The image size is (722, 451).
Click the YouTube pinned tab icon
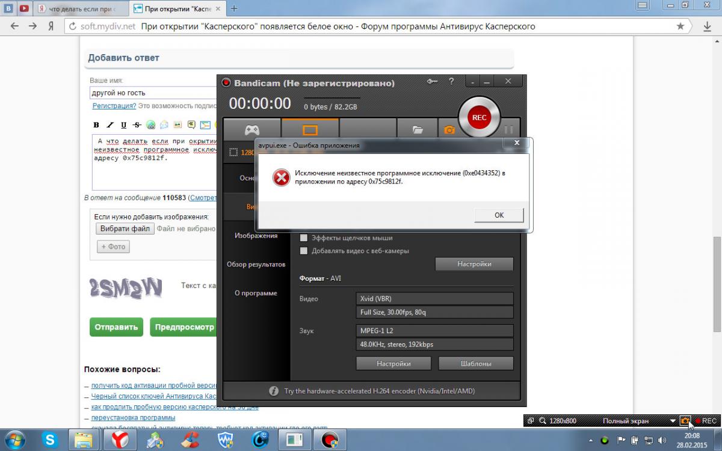tap(23, 8)
